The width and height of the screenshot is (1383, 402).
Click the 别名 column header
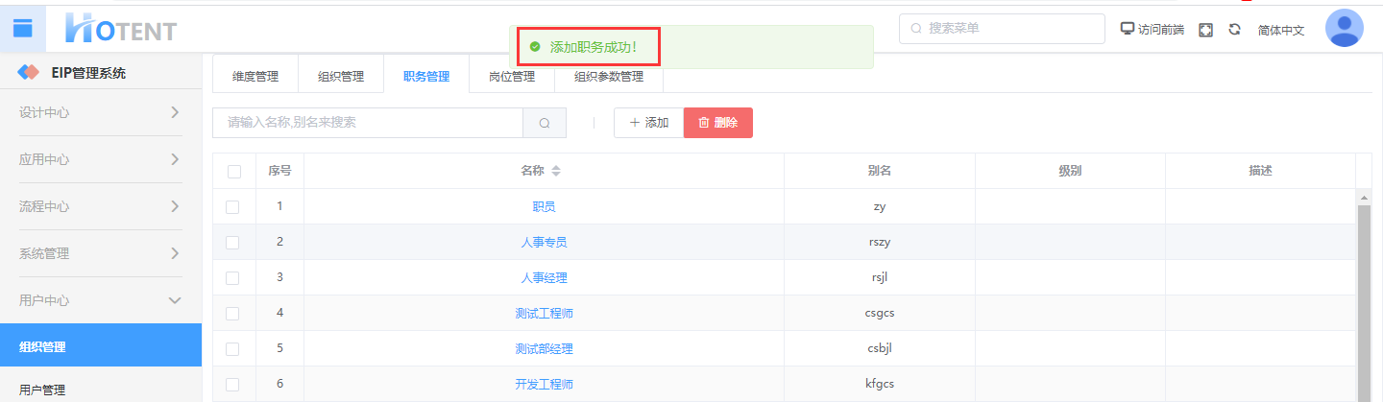[880, 171]
